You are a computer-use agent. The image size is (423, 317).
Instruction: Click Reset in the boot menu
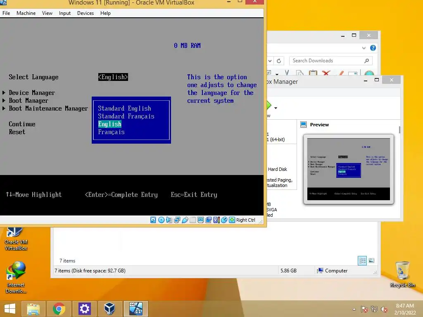[17, 132]
